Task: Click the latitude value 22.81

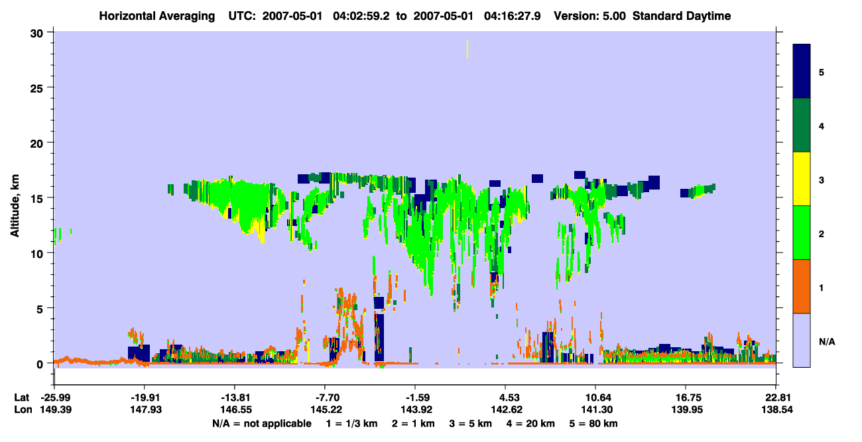Action: pyautogui.click(x=776, y=398)
